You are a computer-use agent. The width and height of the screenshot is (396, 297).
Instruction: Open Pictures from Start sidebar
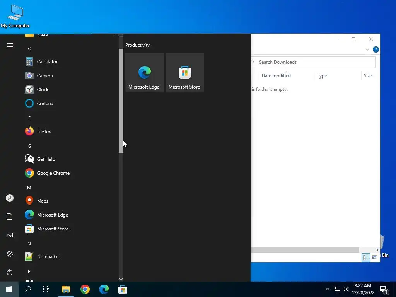click(x=10, y=235)
